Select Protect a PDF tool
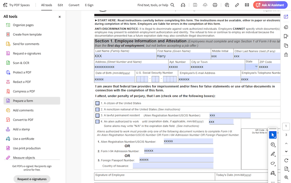Image resolution: width=291 pixels, height=183 pixels. point(22,72)
